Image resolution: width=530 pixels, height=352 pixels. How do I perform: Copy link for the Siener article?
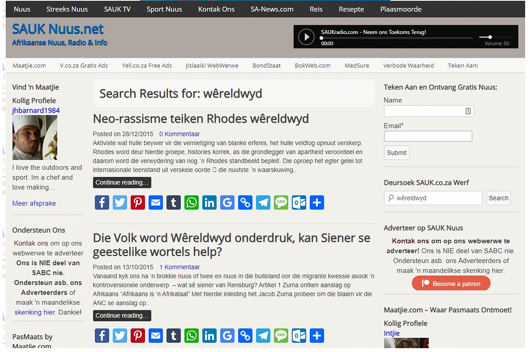[245, 336]
